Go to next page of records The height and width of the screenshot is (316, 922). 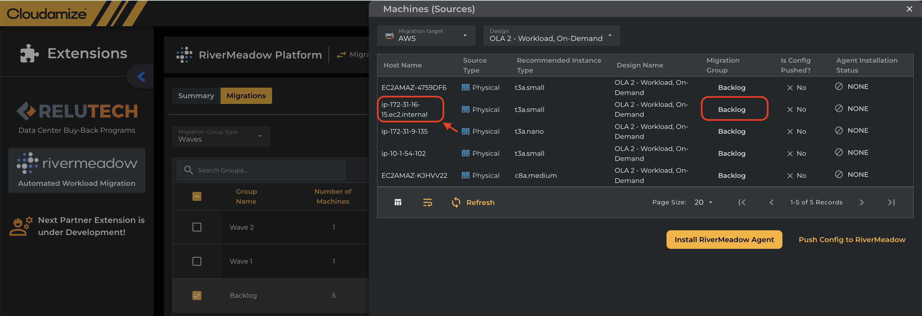pos(861,202)
